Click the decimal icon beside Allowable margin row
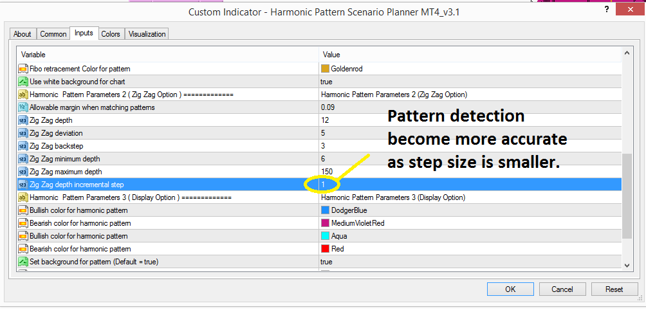 coord(23,107)
